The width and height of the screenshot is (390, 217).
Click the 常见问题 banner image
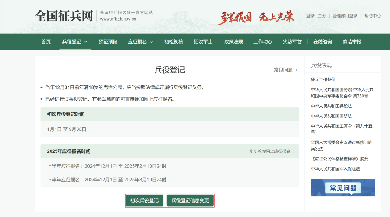343,188
